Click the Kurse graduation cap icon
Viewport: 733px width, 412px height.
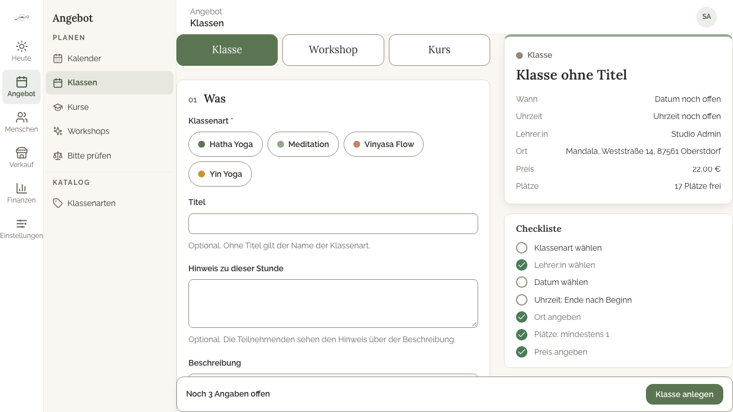click(58, 107)
